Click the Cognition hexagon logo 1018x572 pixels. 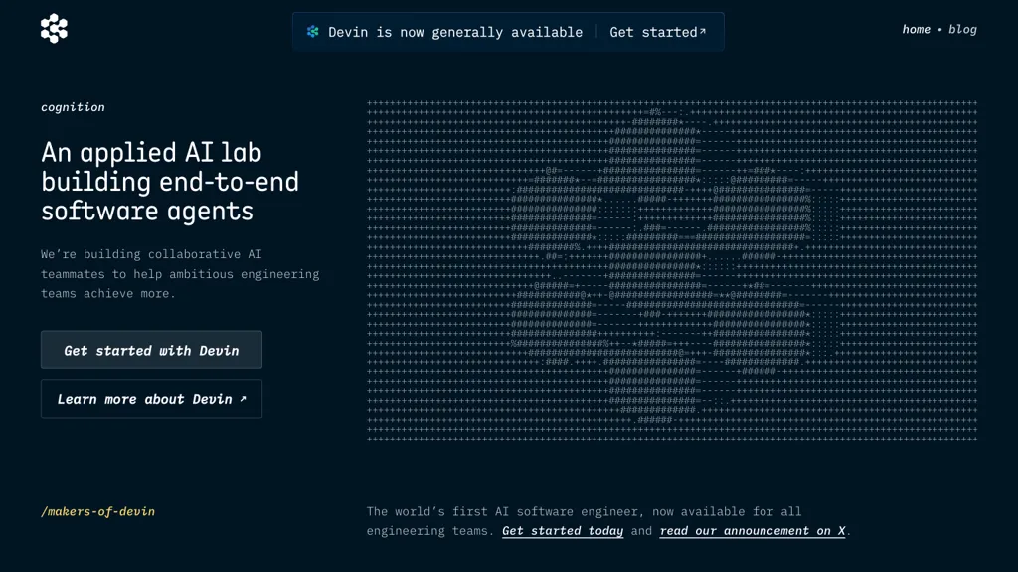click(54, 29)
